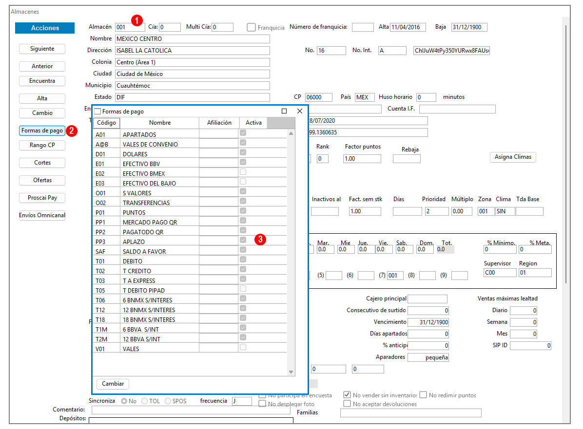Click Cambiar in Formas de pago dialog
The width and height of the screenshot is (583, 429).
pos(113,384)
